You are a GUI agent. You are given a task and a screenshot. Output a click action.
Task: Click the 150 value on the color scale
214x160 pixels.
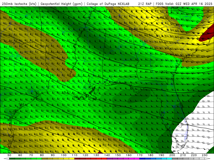tap(118, 155)
